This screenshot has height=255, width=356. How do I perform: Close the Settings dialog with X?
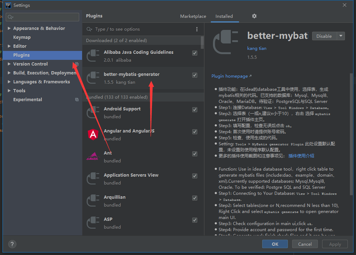pyautogui.click(x=345, y=5)
